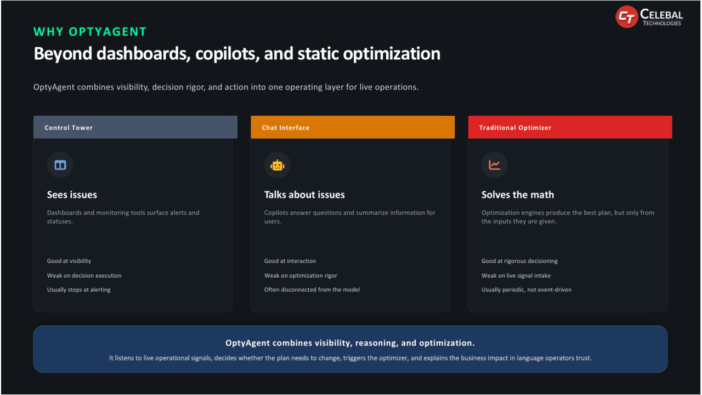
Task: Click the OptyAgent combines visibility banner headline
Action: [350, 343]
